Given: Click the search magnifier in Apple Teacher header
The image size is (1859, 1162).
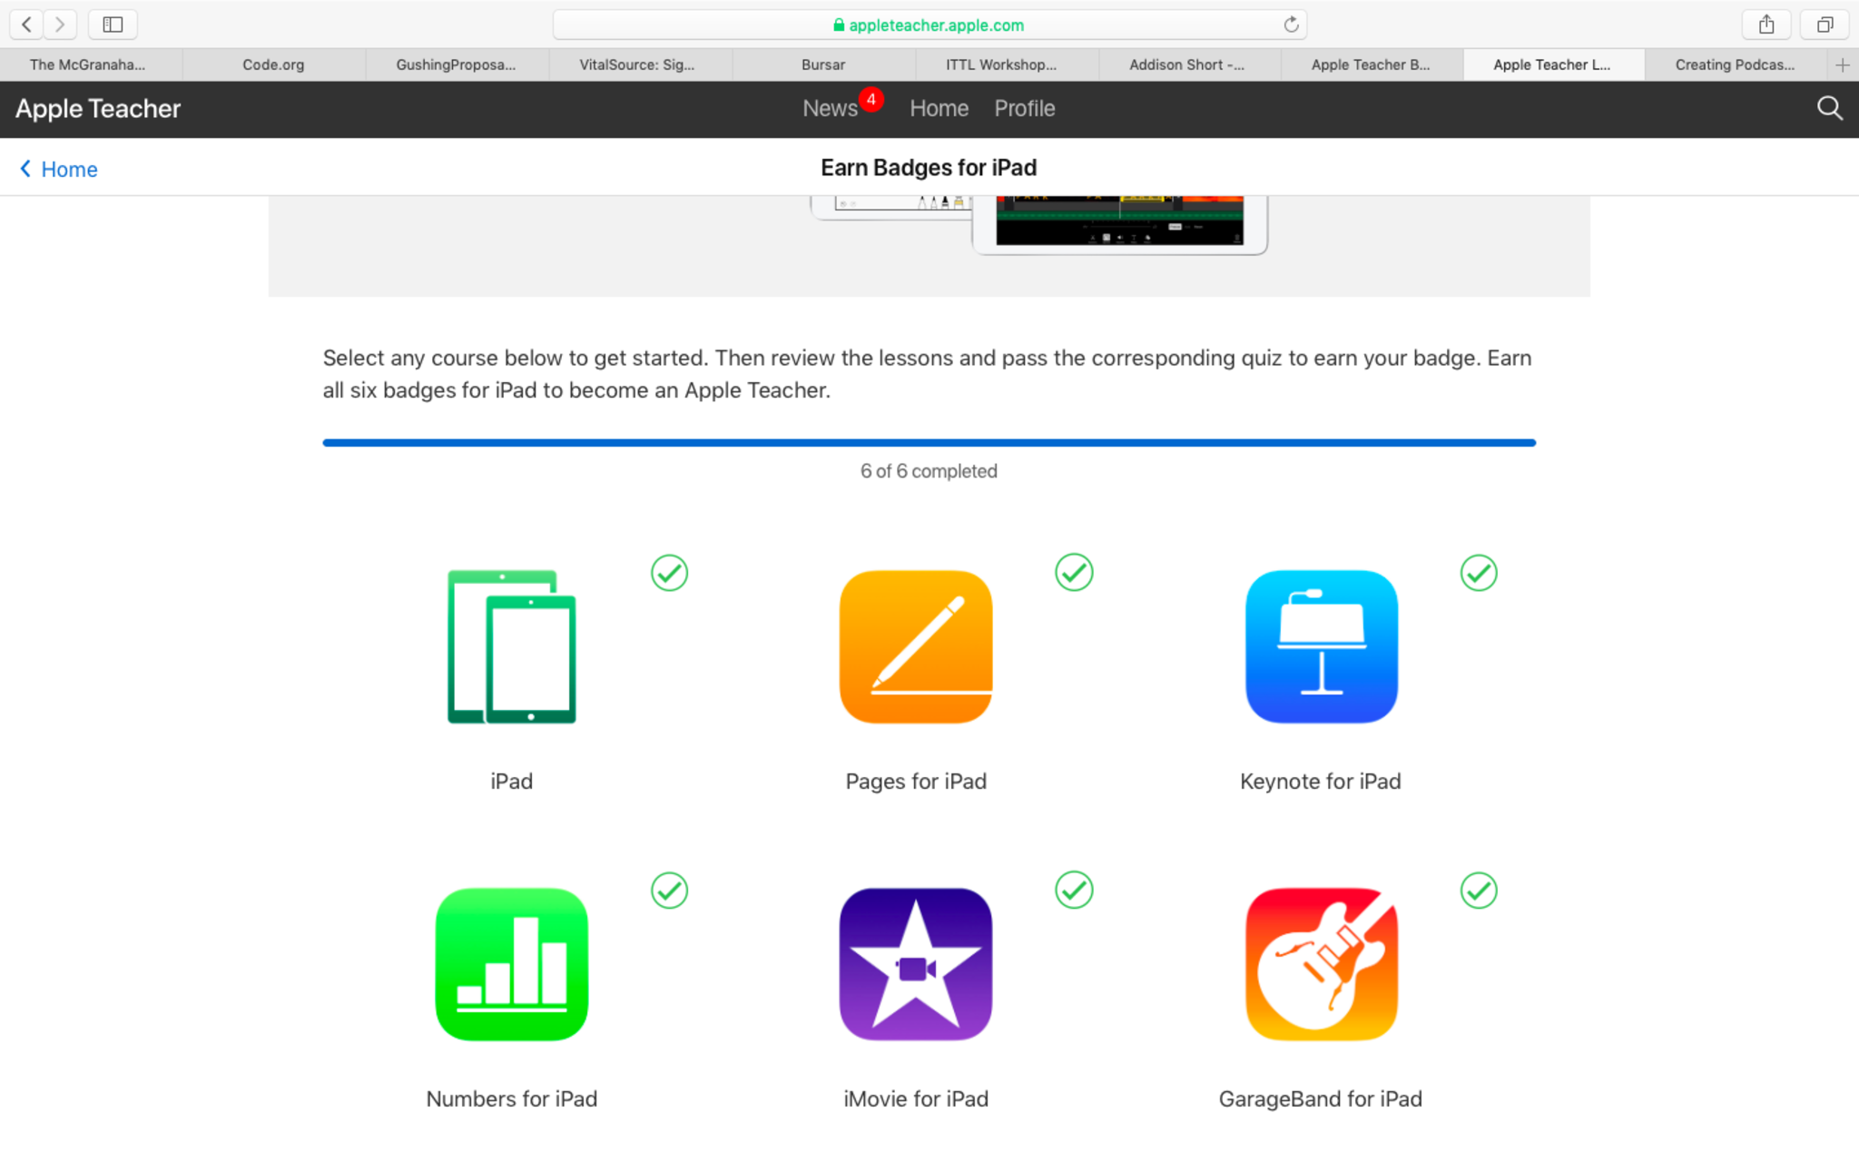Looking at the screenshot, I should pos(1829,109).
